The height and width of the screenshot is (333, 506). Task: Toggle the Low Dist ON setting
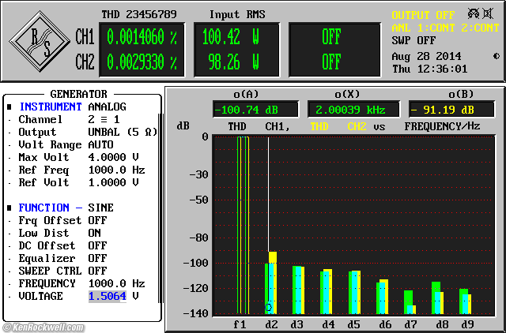pos(96,233)
